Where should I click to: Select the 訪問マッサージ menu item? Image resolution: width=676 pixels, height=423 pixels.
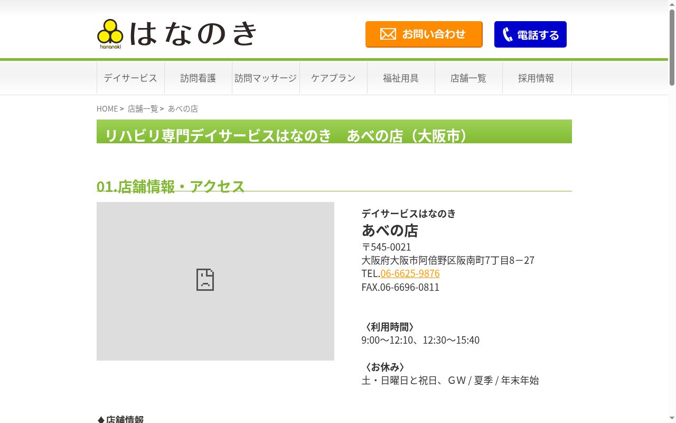266,78
